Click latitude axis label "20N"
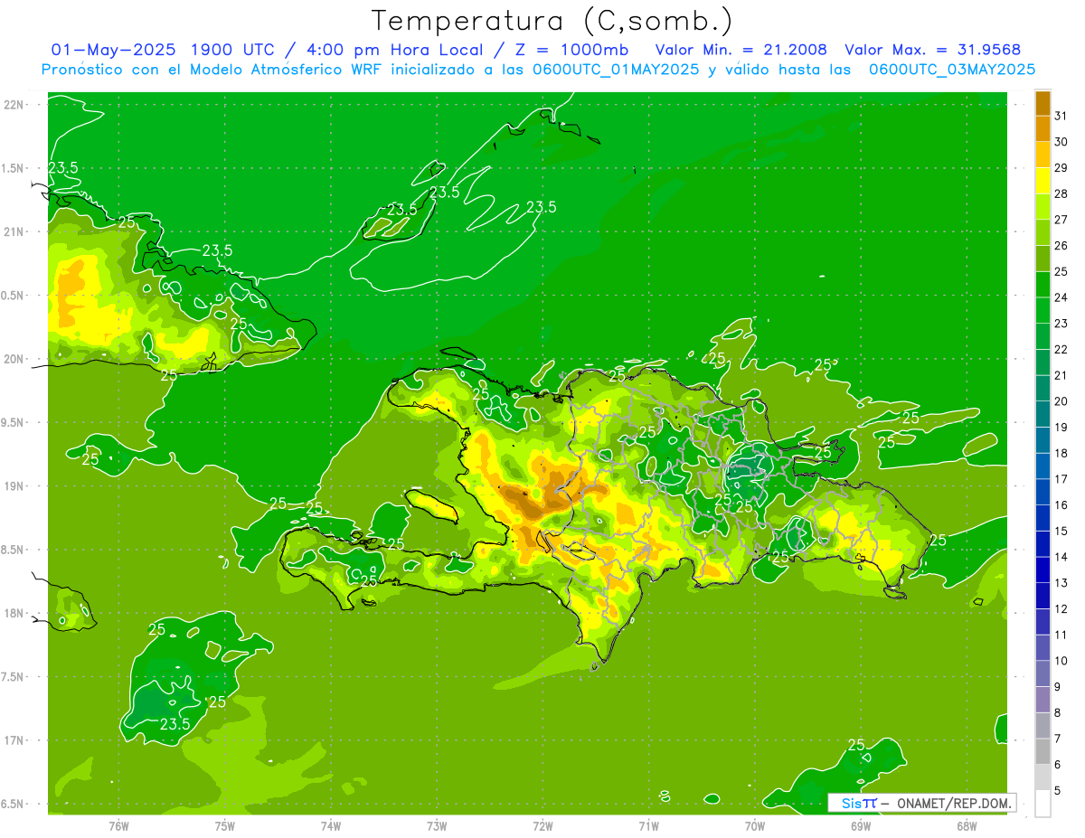The width and height of the screenshot is (1085, 838). pyautogui.click(x=14, y=359)
